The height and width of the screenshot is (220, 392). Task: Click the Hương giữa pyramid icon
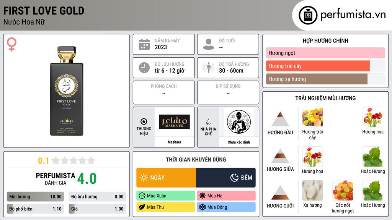point(280,156)
